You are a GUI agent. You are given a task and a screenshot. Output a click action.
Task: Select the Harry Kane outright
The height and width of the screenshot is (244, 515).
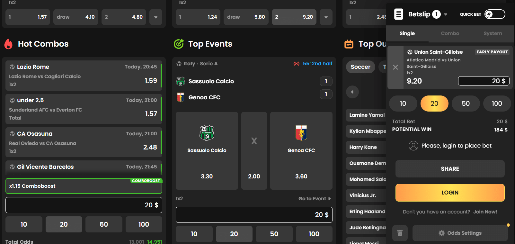coord(366,147)
